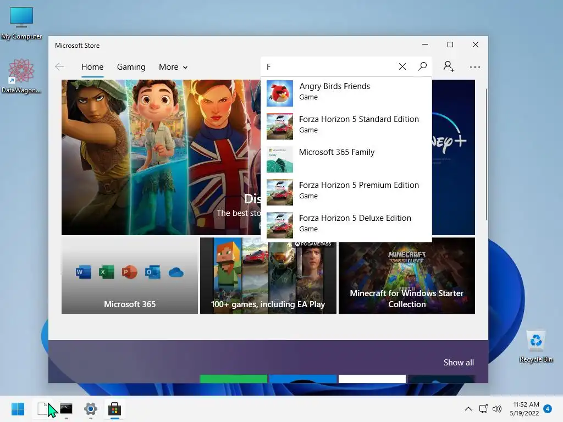This screenshot has height=422, width=563.
Task: Switch to the Gaming tab
Action: click(131, 67)
